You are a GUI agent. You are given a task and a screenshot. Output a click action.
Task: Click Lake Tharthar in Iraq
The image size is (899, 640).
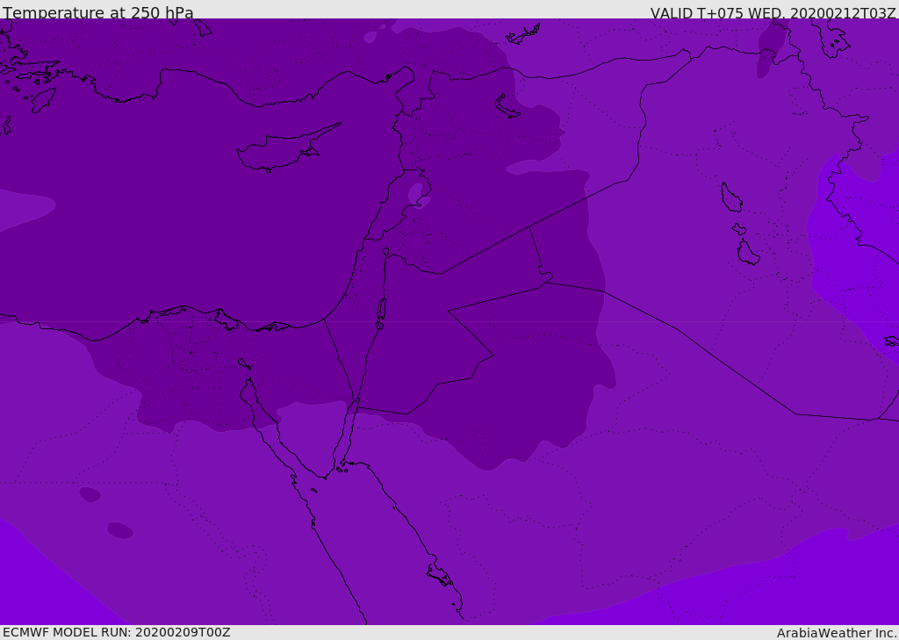tap(730, 198)
